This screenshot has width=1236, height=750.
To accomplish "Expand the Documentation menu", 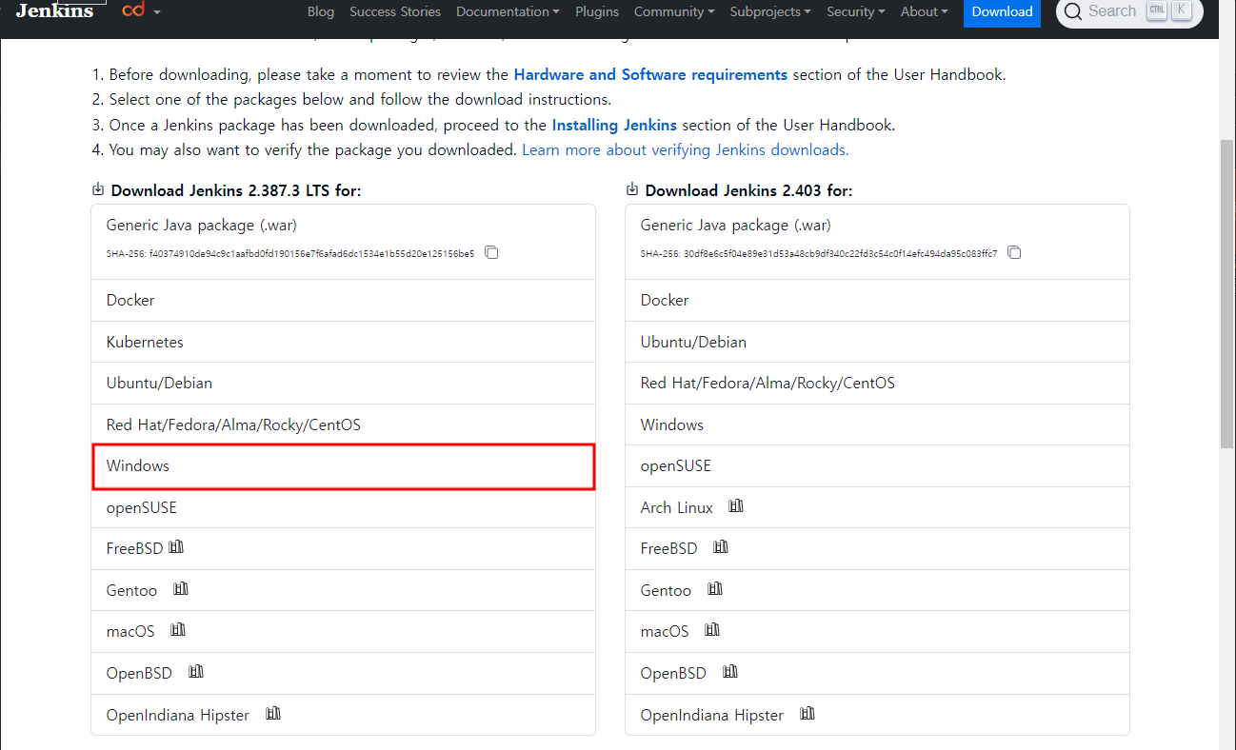I will 508,11.
